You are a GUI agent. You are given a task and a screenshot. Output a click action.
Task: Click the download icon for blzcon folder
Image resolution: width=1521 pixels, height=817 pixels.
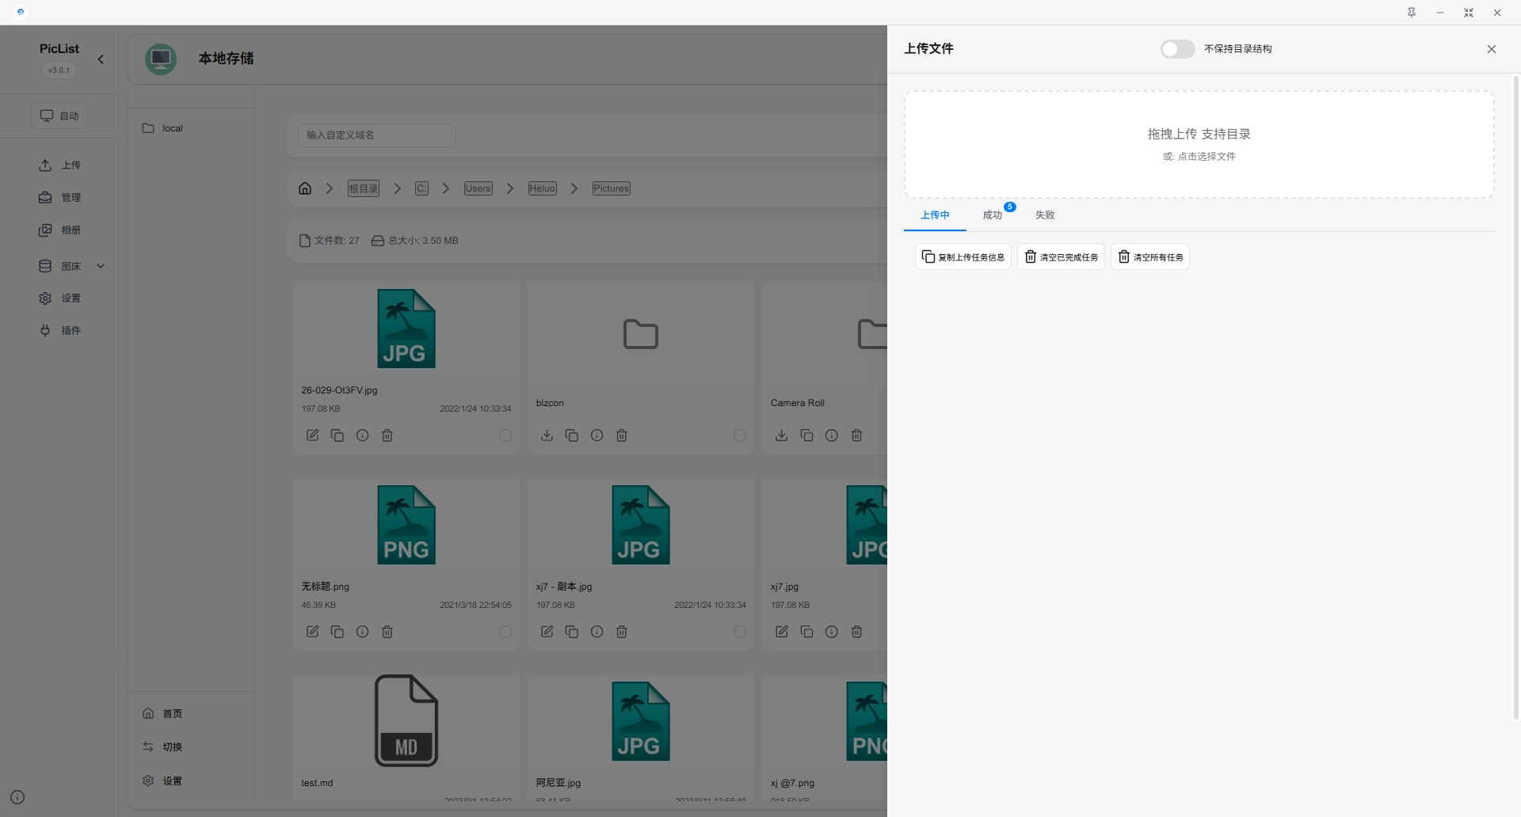tap(547, 435)
